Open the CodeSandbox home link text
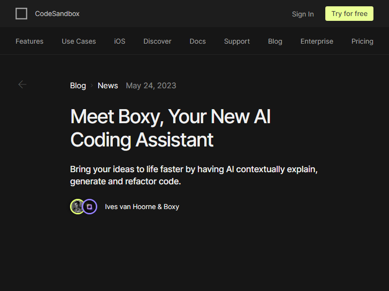 pos(57,14)
